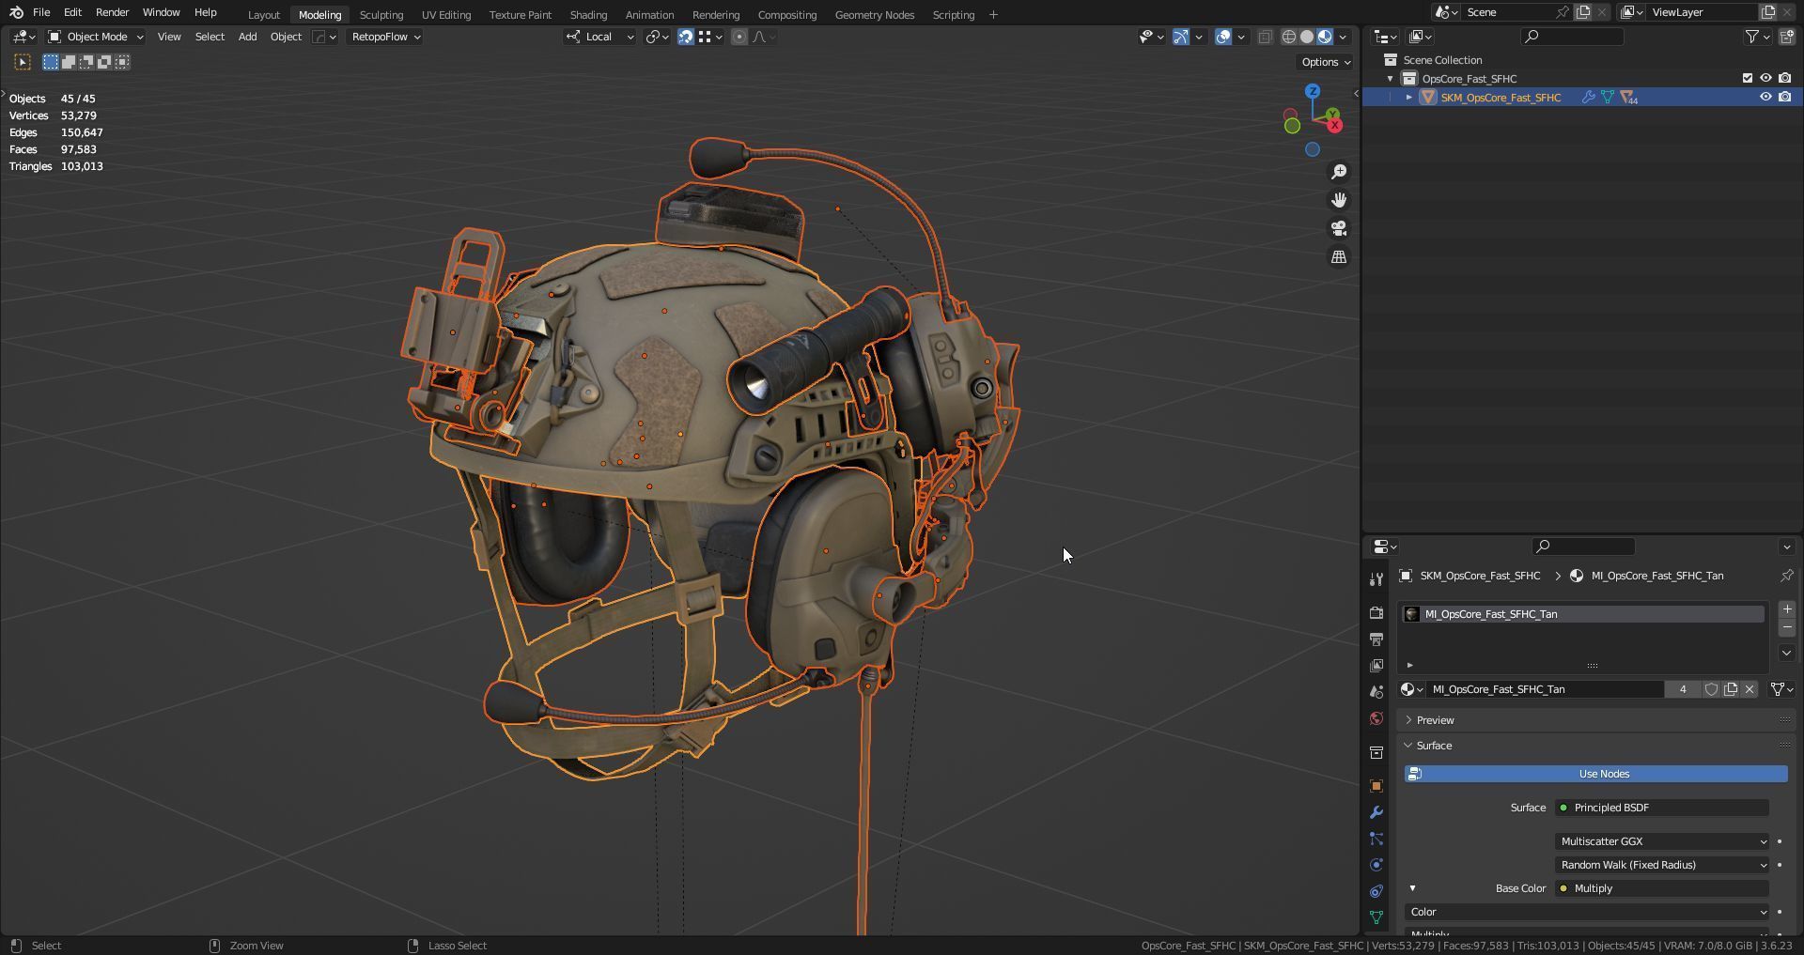The image size is (1804, 955).
Task: Open the viewport Add menu
Action: coord(247,37)
